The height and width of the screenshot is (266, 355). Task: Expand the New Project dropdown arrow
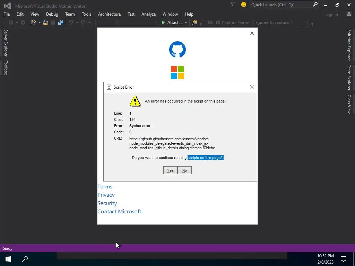[x=39, y=23]
